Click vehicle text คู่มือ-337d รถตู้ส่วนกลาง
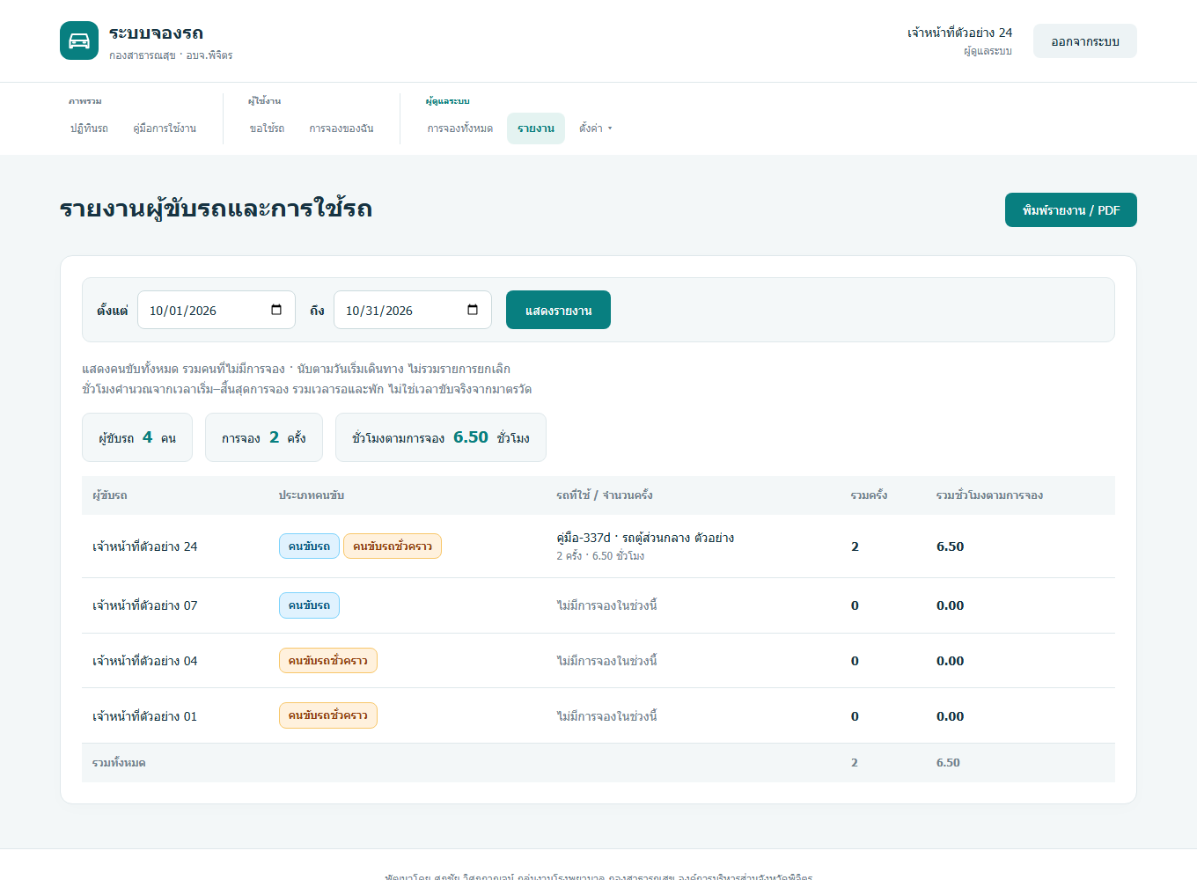The height and width of the screenshot is (880, 1197). (645, 538)
